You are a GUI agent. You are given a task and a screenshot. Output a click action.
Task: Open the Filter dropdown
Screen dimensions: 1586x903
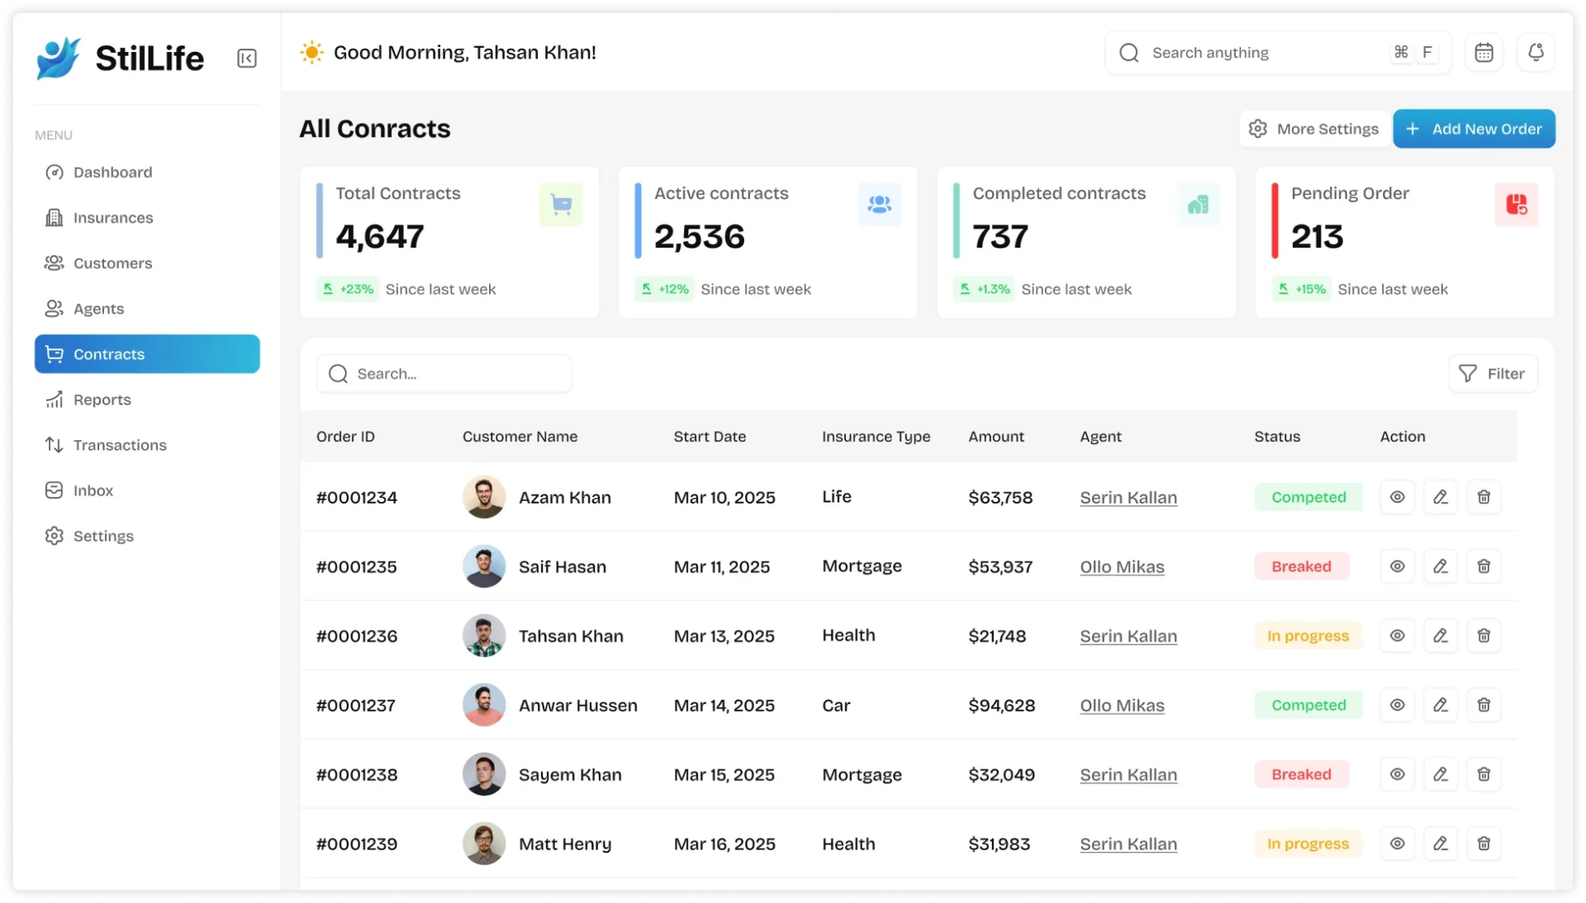point(1493,374)
